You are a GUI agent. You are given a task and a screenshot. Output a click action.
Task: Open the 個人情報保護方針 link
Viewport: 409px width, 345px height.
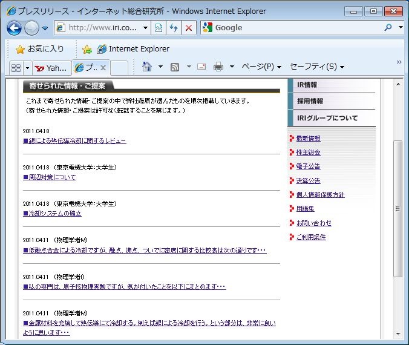coord(320,195)
